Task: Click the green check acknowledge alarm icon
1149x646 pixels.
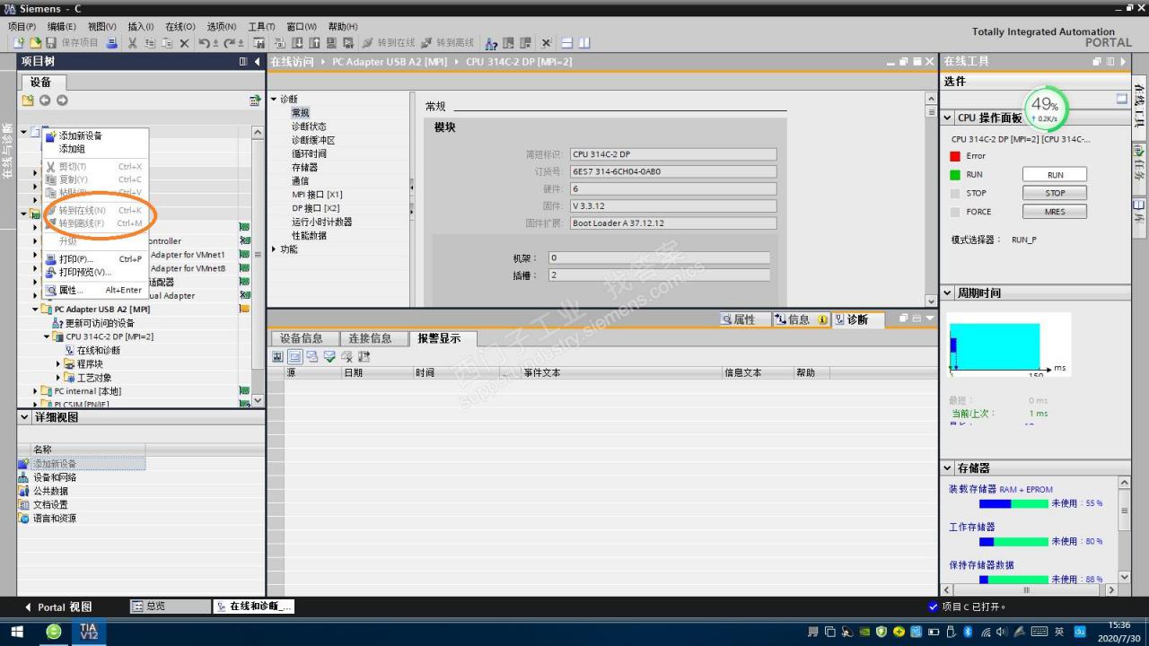Action: pos(329,356)
